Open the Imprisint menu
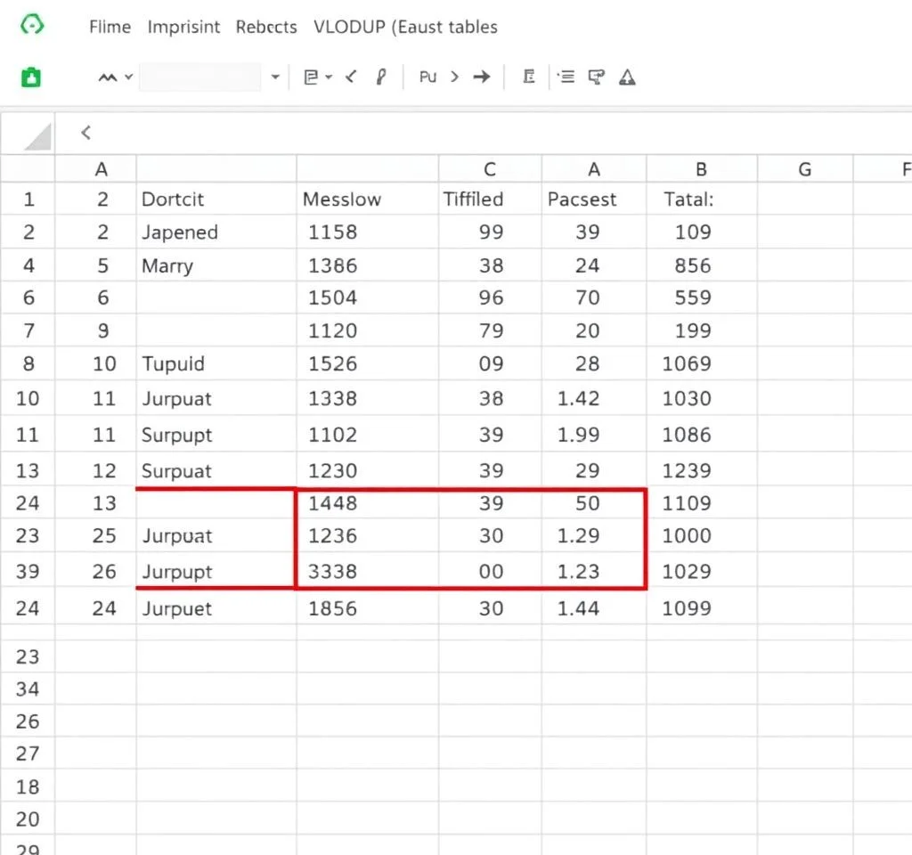 [x=183, y=27]
